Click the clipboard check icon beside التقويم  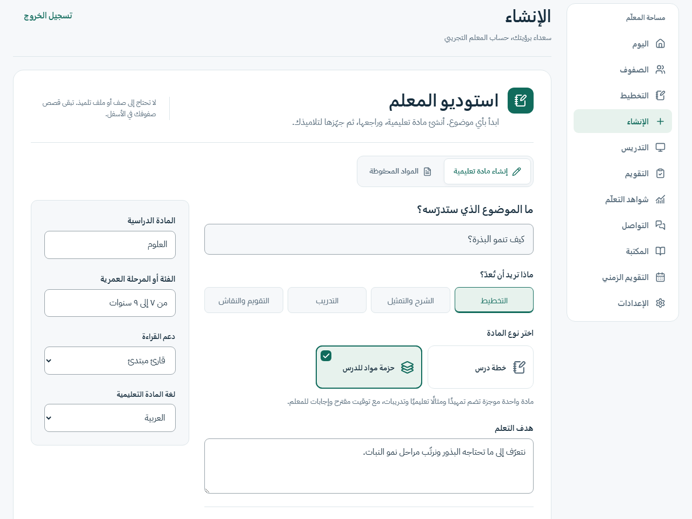click(660, 174)
